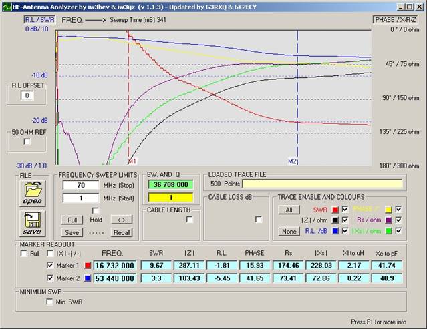Click the open file icon
The image size is (427, 329).
pos(32,193)
